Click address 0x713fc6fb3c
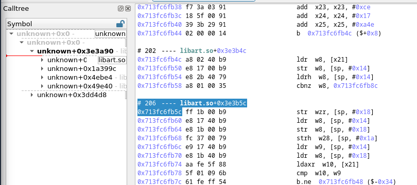 point(160,16)
